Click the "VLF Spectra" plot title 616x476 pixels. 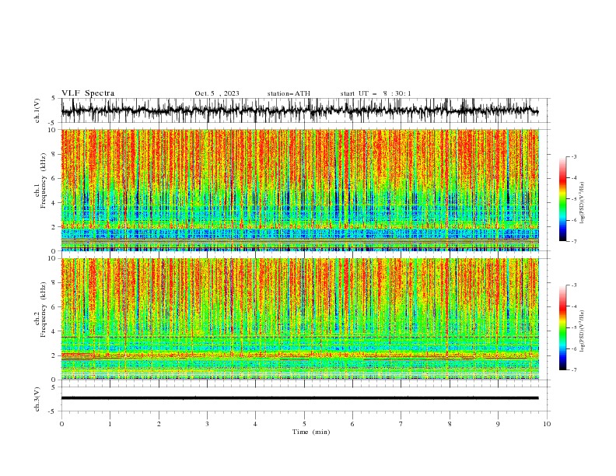88,93
